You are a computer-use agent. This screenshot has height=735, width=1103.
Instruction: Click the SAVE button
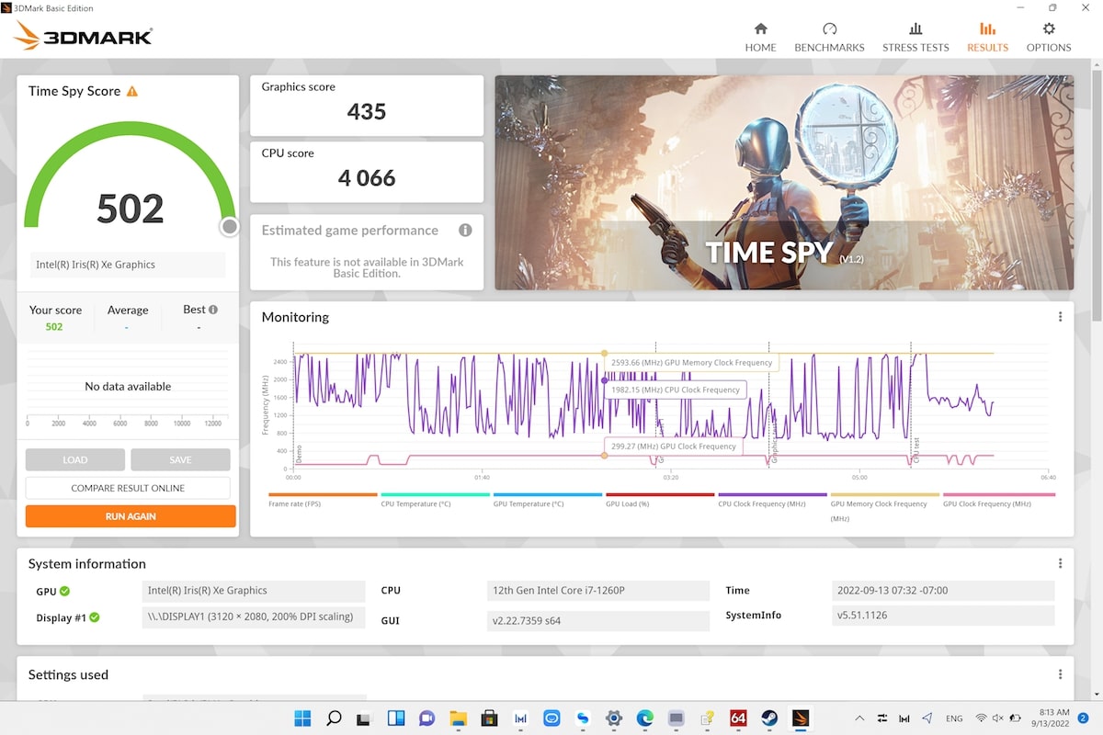[x=180, y=459]
